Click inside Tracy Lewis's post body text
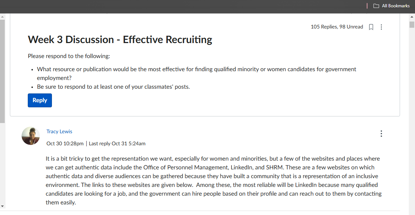The width and height of the screenshot is (415, 215). 213,180
